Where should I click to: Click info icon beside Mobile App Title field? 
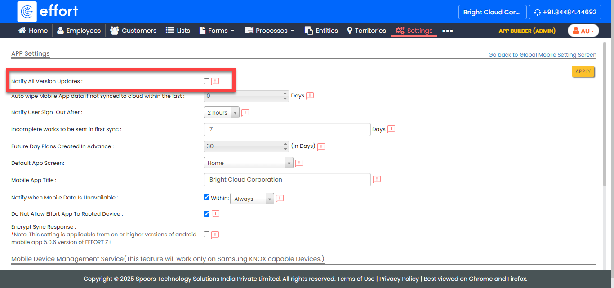tap(377, 179)
